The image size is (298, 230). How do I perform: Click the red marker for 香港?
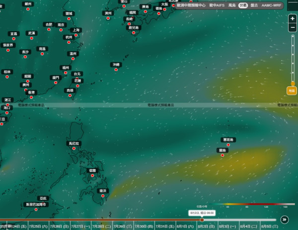tap(31, 98)
